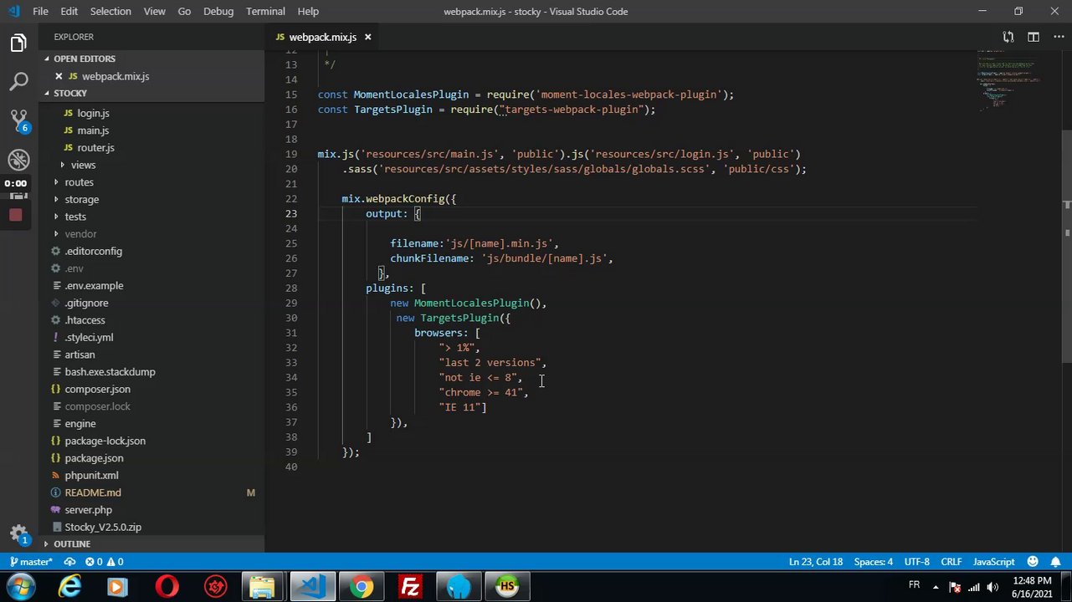Viewport: 1072px width, 602px height.
Task: Open the Debug menu
Action: [218, 12]
